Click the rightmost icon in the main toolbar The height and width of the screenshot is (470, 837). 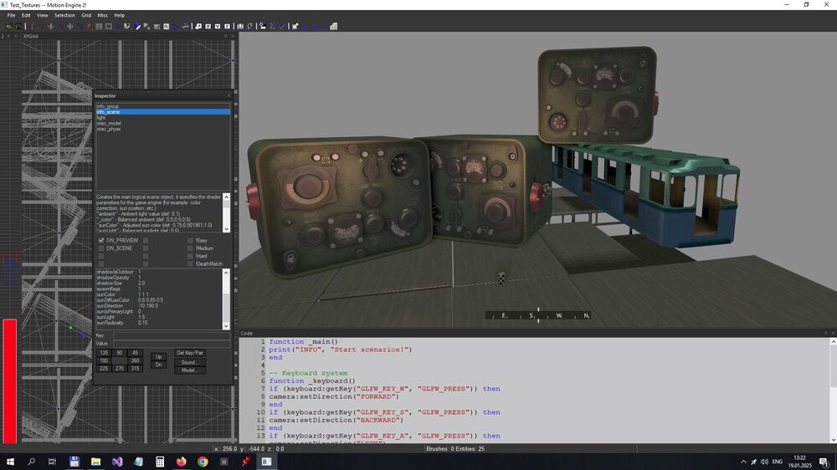coord(333,26)
